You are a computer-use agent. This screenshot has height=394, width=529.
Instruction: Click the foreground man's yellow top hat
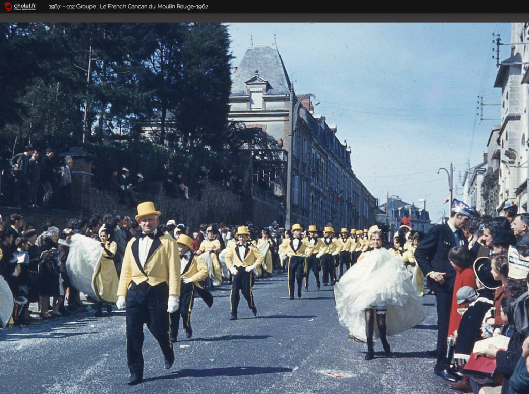pos(147,210)
